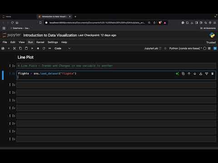
Task: Open a new browser tab
Action: pos(75,17)
